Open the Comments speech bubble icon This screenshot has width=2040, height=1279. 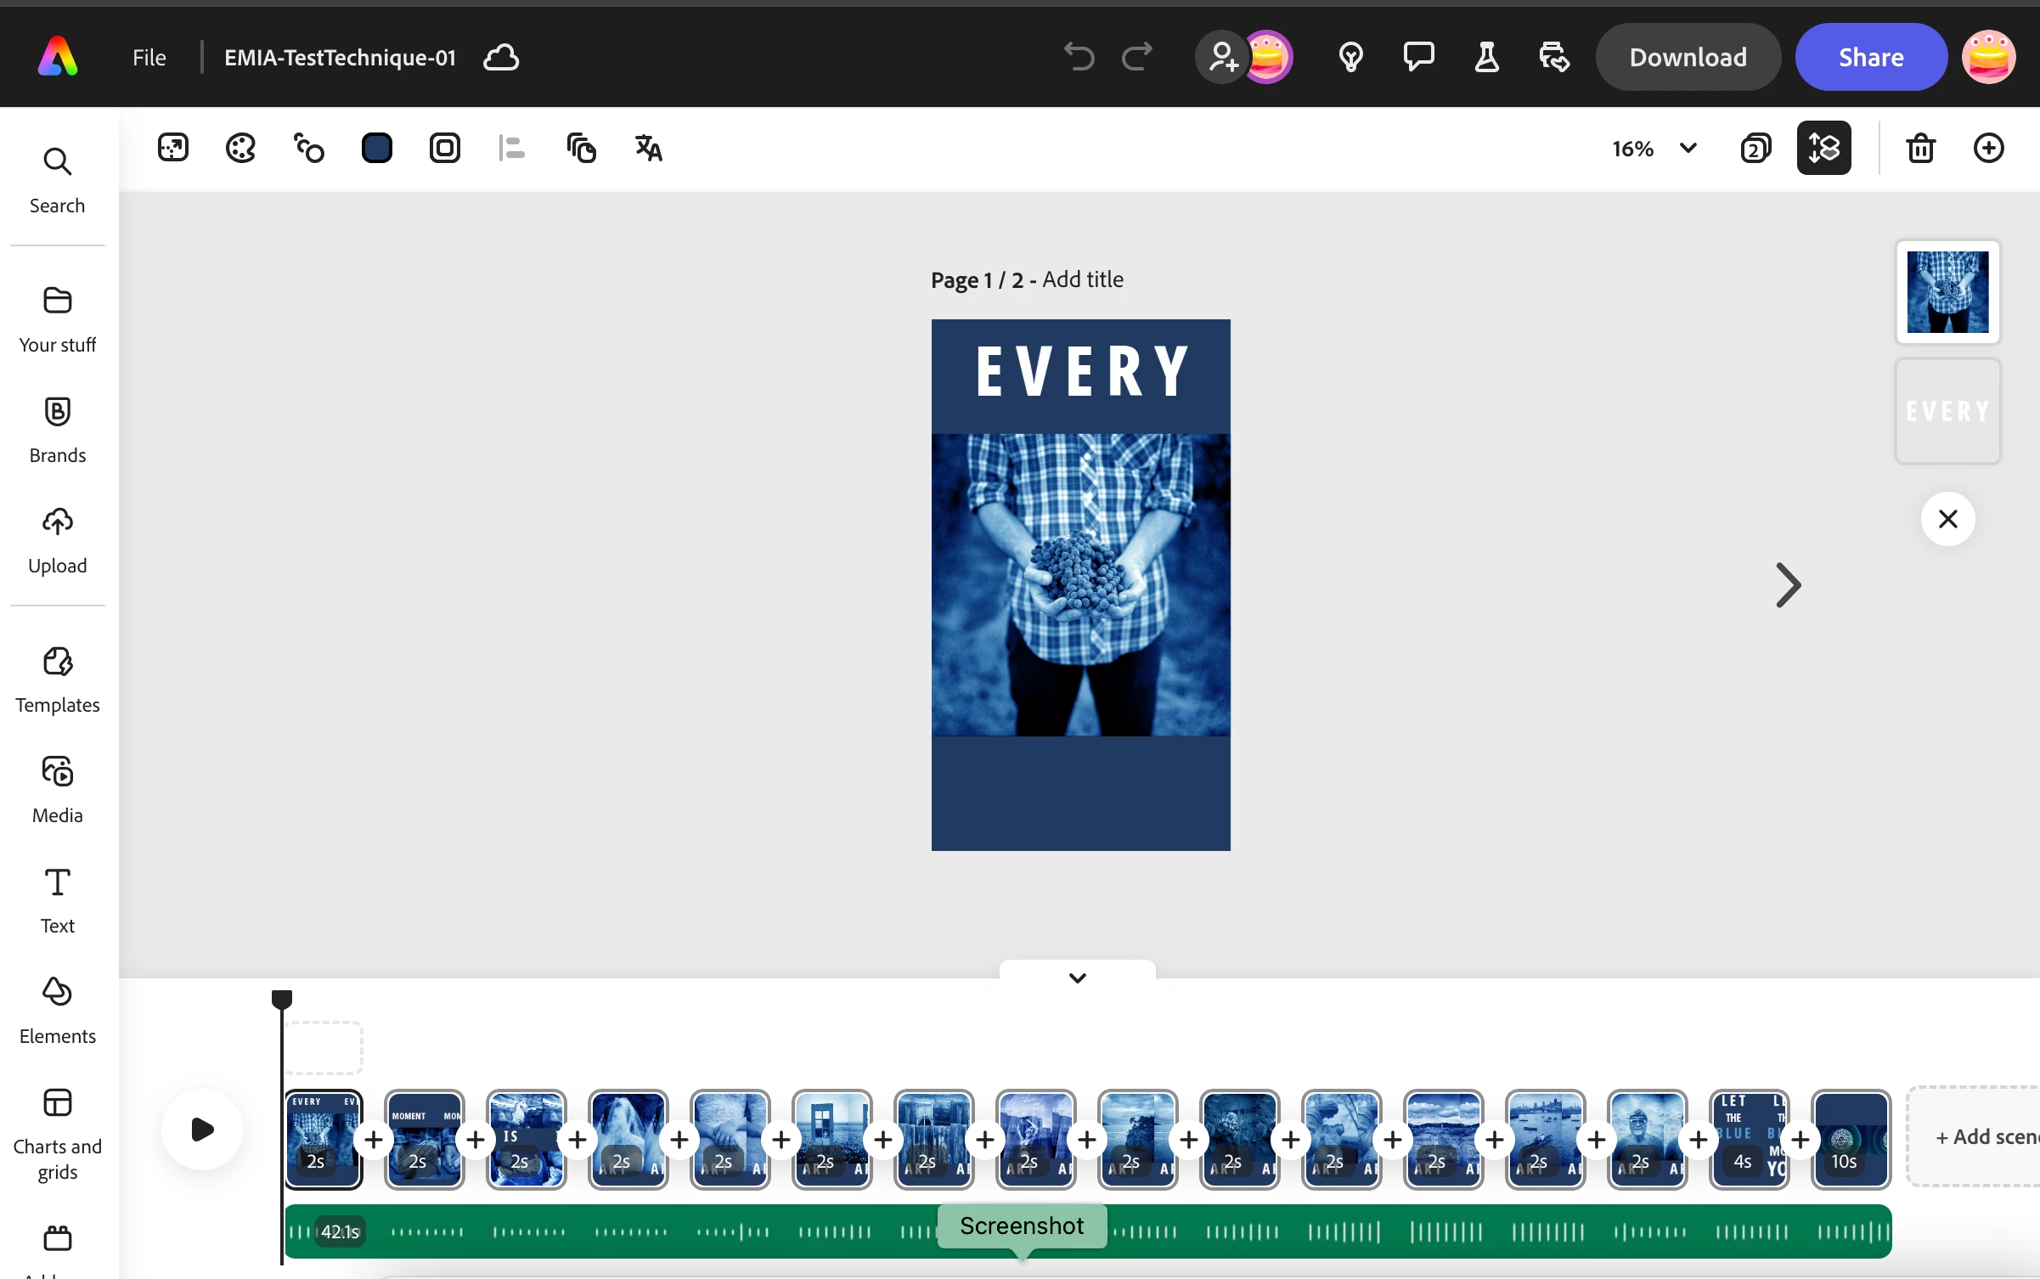(1418, 57)
